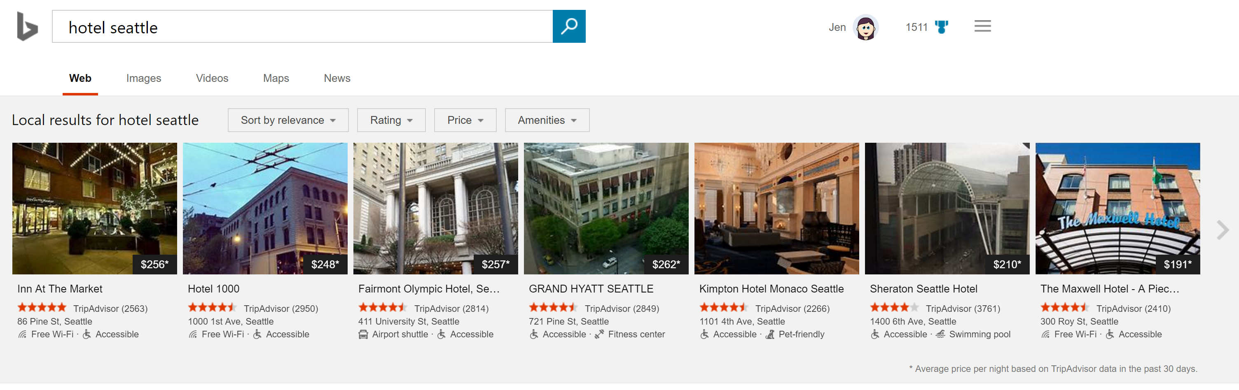The image size is (1239, 390).
Task: Click the Fitness center icon under Grand Hyatt
Action: [x=599, y=334]
